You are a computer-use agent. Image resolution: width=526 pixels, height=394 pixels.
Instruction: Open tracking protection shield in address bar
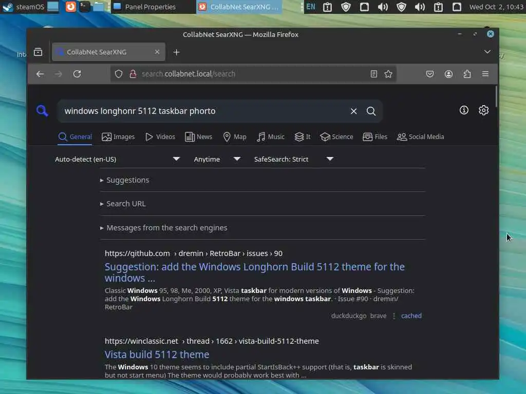click(119, 74)
